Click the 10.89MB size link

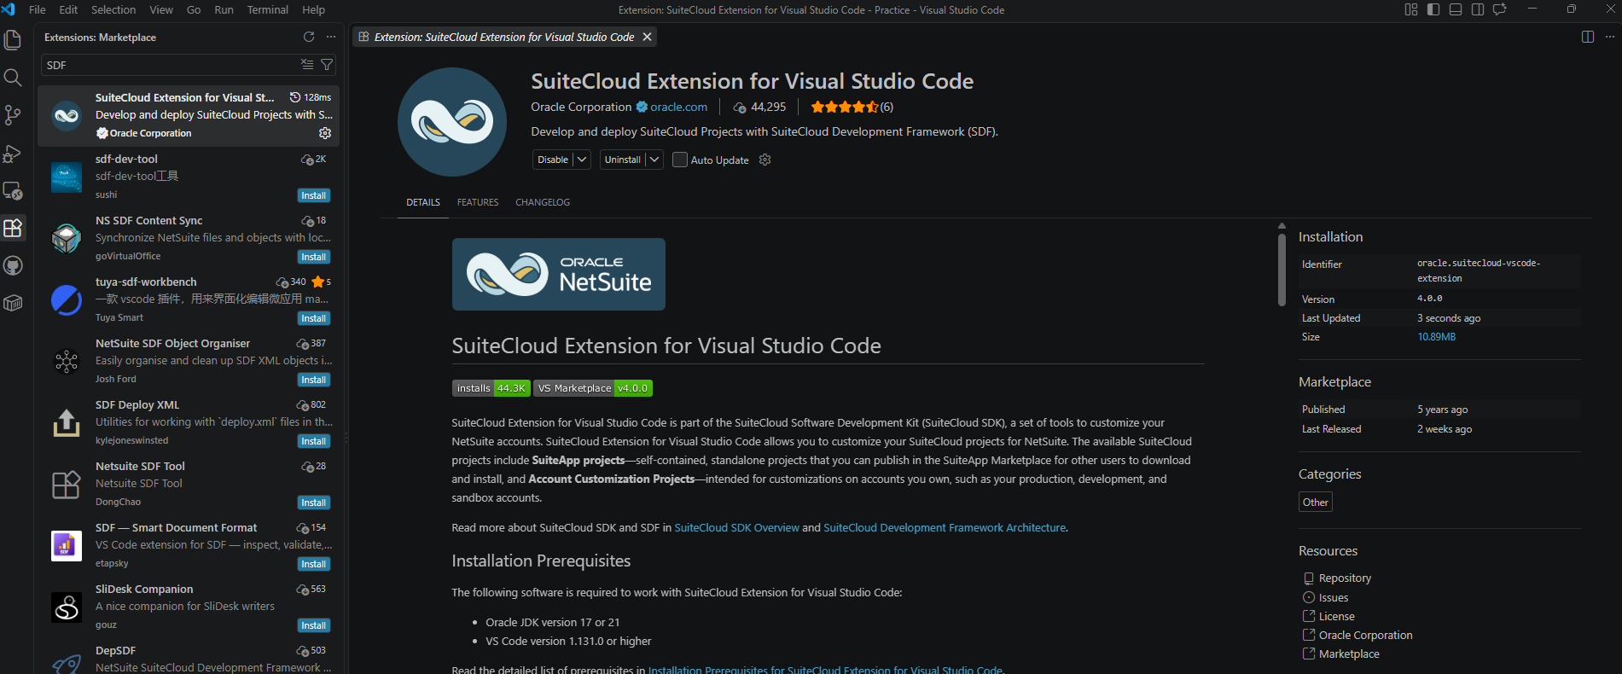[x=1436, y=337]
